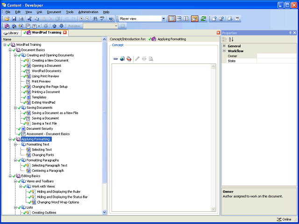
Task: Click the Name column header
Action: [52, 39]
